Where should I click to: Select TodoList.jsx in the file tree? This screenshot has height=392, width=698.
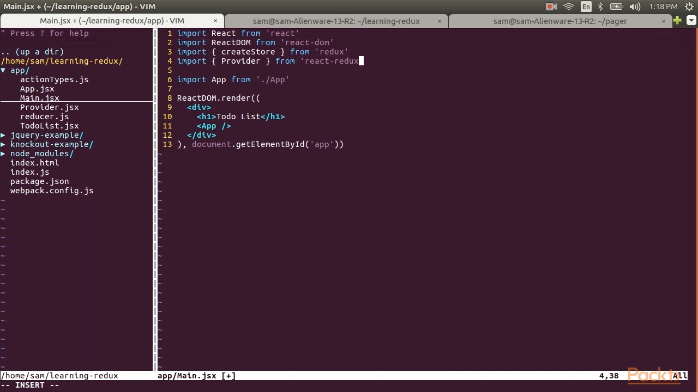(x=49, y=126)
